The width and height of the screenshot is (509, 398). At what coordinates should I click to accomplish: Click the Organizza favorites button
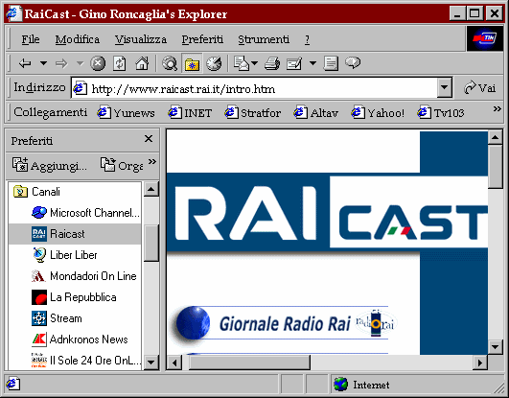click(x=122, y=165)
